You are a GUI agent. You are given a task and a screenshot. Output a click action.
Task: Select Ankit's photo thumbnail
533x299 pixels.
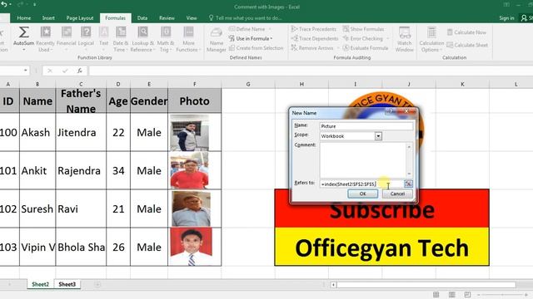[189, 170]
